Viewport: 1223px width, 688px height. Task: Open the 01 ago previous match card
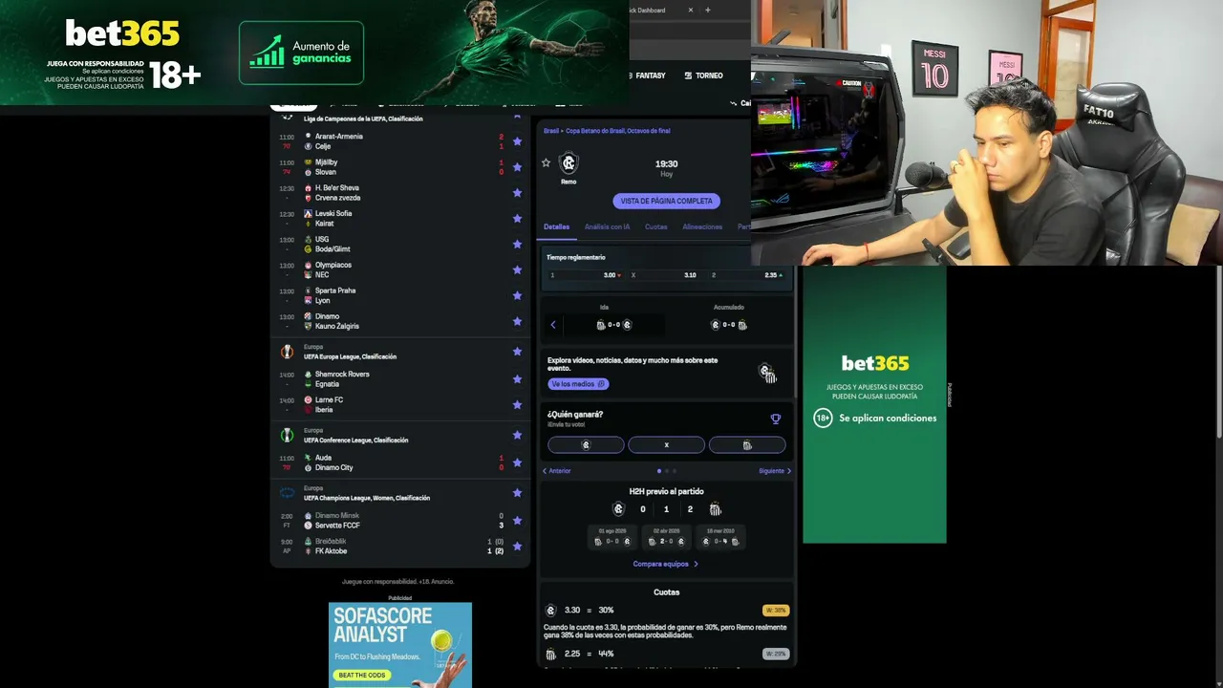coord(612,537)
